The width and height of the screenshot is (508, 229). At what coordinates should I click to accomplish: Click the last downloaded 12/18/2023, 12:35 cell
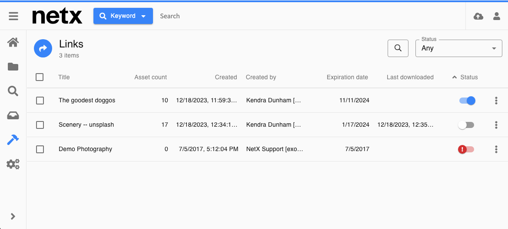(x=405, y=125)
